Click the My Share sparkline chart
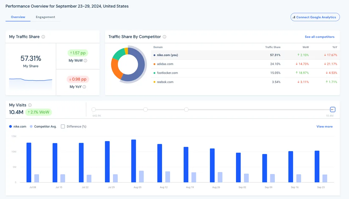Image resolution: width=349 pixels, height=199 pixels. 31,83
